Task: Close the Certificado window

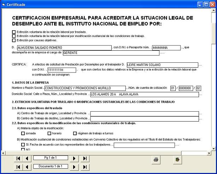Action: (212, 5)
